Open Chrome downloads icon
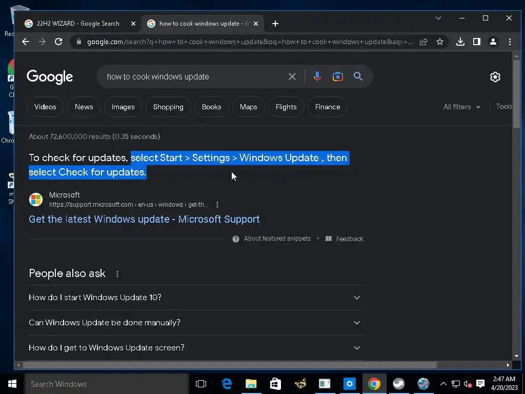Viewport: 525px width, 394px height. [x=460, y=42]
